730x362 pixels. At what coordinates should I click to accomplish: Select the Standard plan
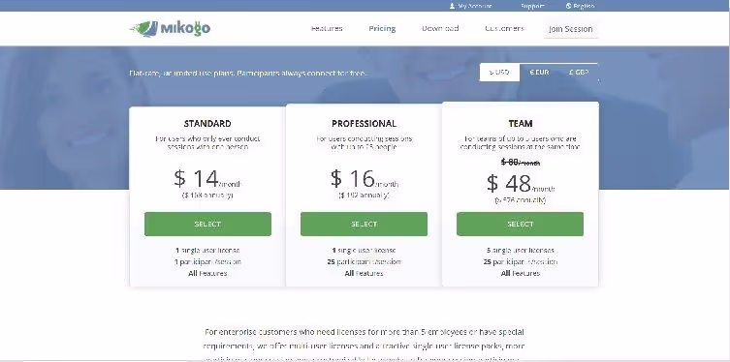coord(207,224)
